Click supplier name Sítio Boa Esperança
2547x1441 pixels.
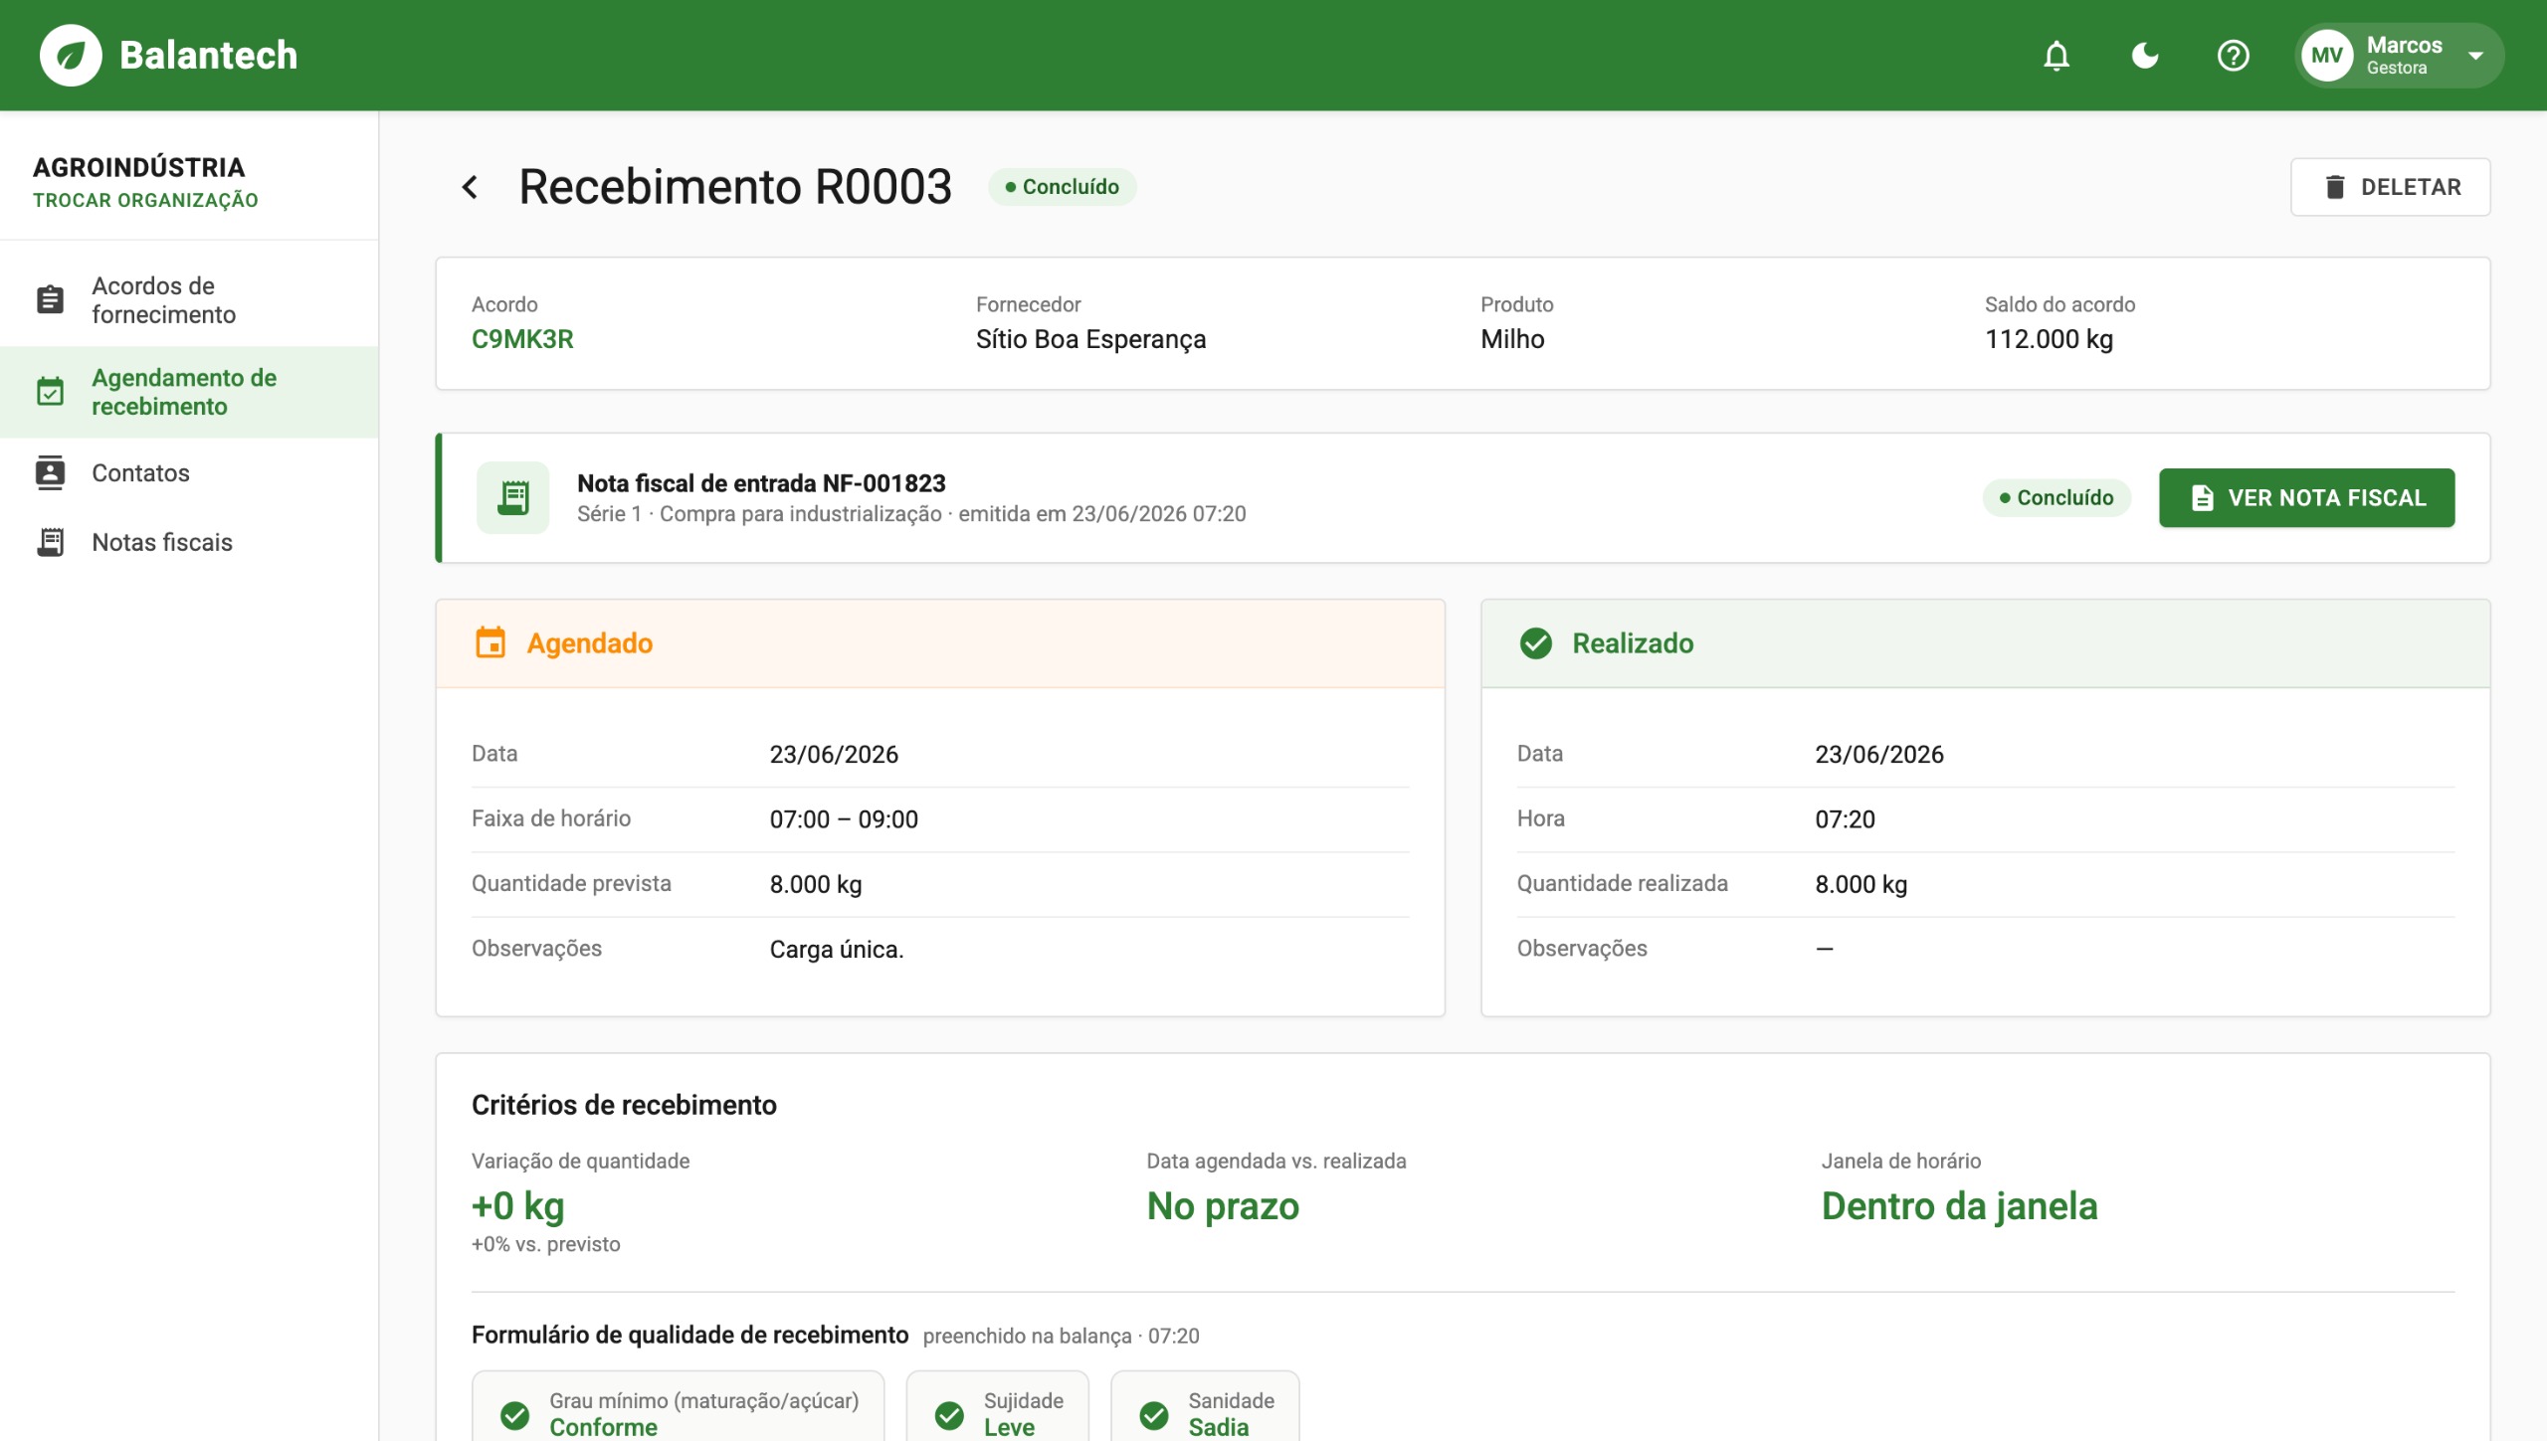(x=1090, y=339)
